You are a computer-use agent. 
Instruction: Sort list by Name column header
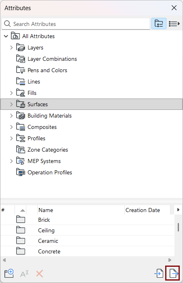point(81,210)
